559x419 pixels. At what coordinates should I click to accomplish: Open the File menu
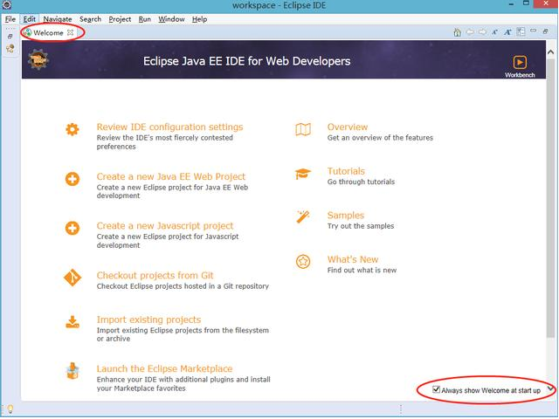coord(10,19)
